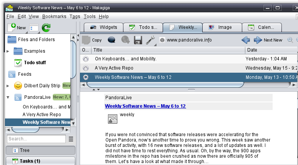
Task: Switch to the Todo s... tab
Action: pos(143,27)
